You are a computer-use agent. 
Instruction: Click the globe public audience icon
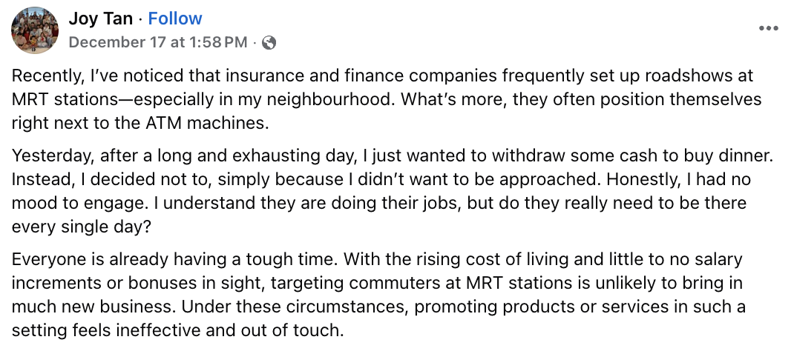click(269, 42)
